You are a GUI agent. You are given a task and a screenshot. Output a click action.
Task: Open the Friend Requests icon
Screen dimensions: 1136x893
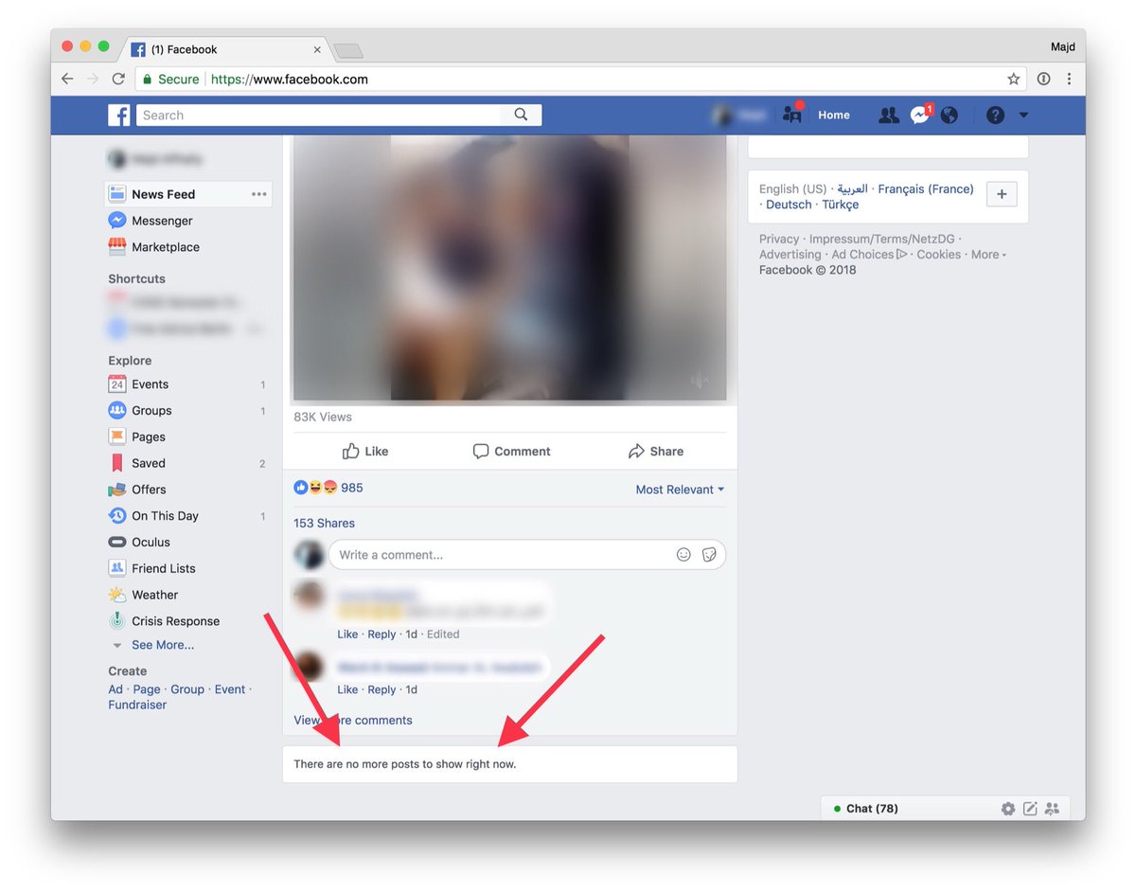(888, 115)
